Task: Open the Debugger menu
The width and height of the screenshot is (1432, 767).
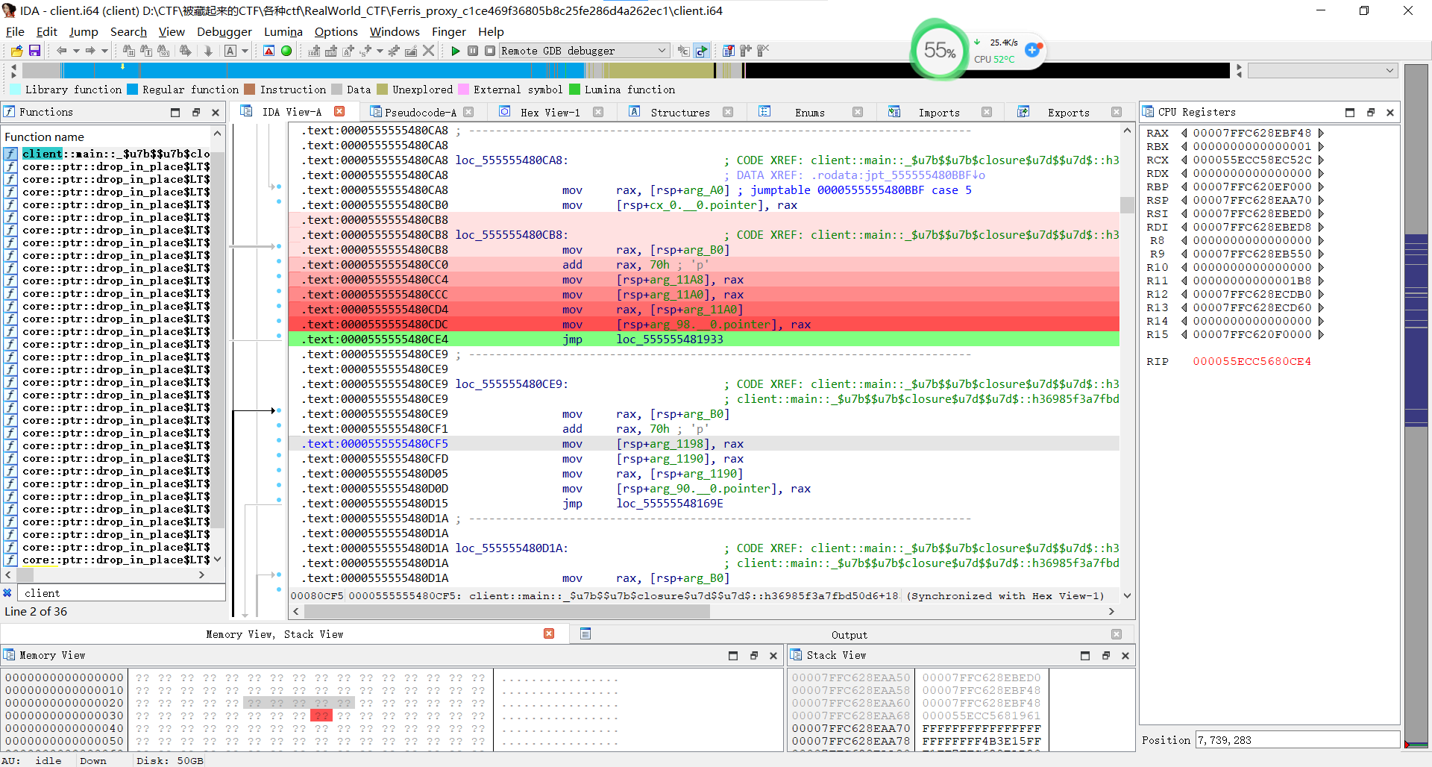Action: [x=224, y=31]
